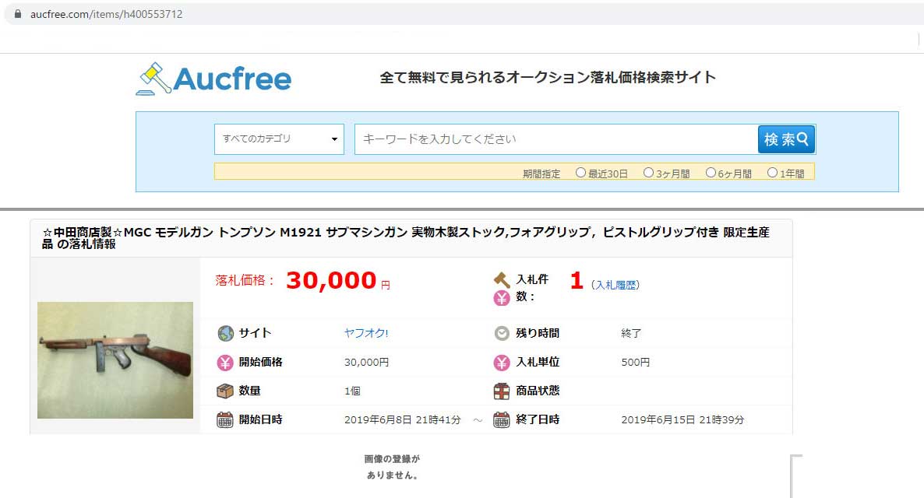Select the 最近30日 period radio button
924x498 pixels.
point(580,173)
